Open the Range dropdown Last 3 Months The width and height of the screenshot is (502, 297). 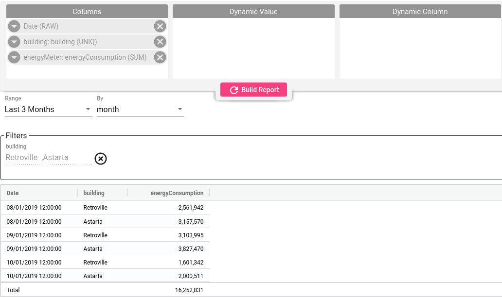pyautogui.click(x=48, y=110)
